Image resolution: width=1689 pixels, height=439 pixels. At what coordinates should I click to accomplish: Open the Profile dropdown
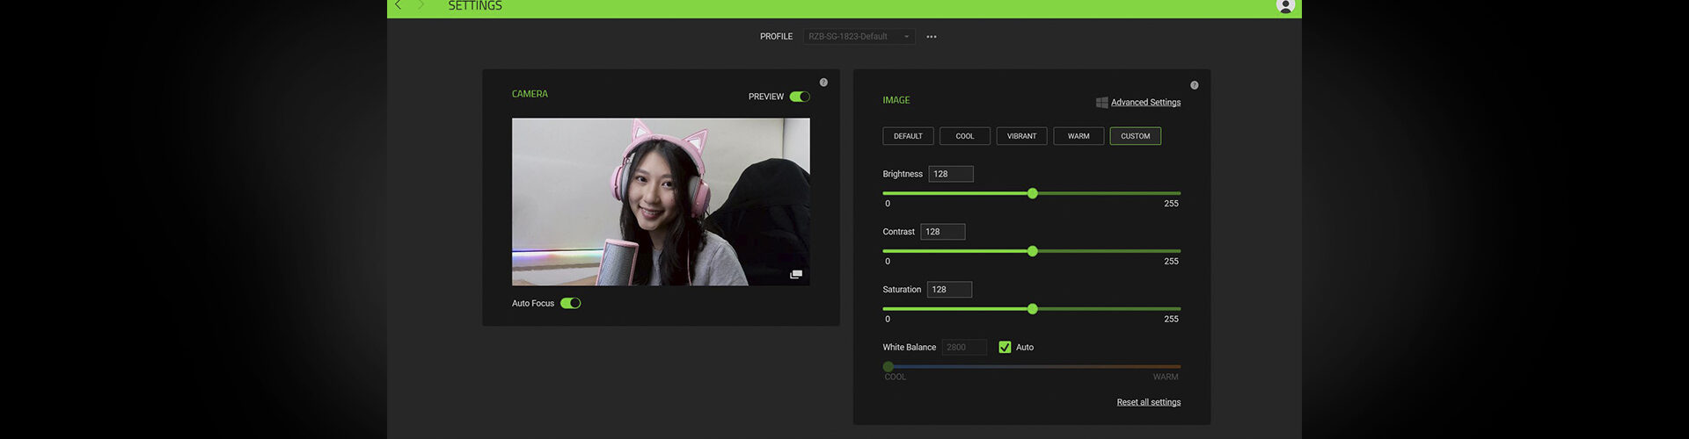[859, 37]
